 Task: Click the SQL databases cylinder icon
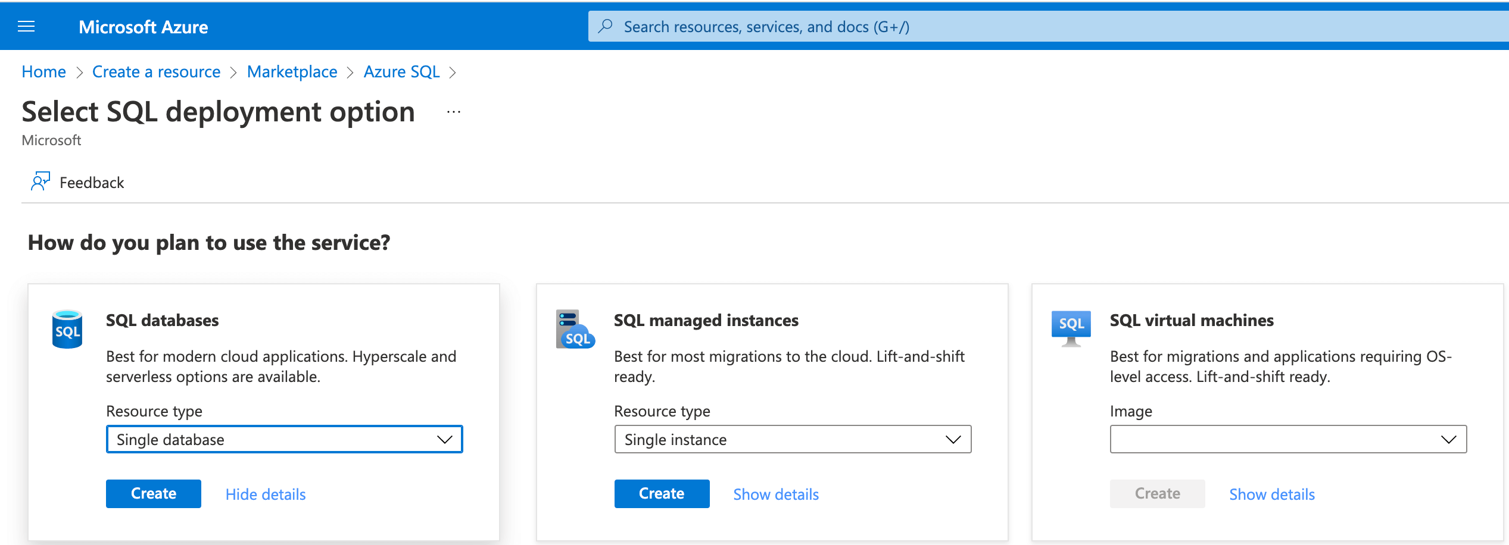tap(67, 329)
